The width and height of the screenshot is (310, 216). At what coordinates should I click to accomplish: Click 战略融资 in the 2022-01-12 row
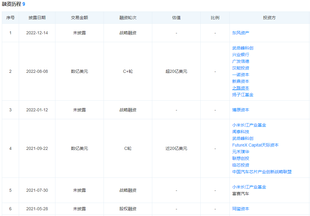pos(128,110)
